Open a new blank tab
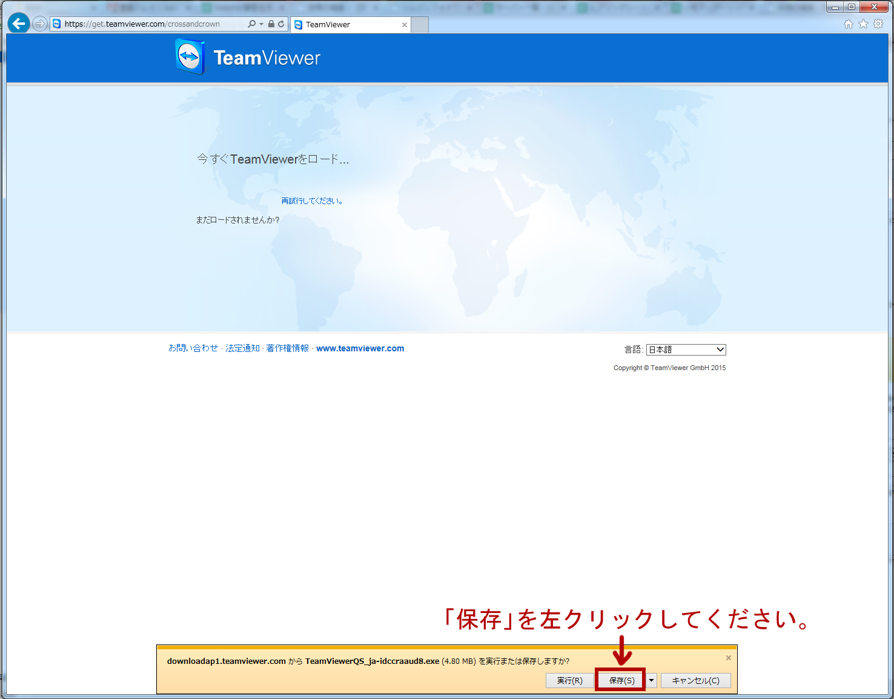The image size is (894, 699). point(420,25)
